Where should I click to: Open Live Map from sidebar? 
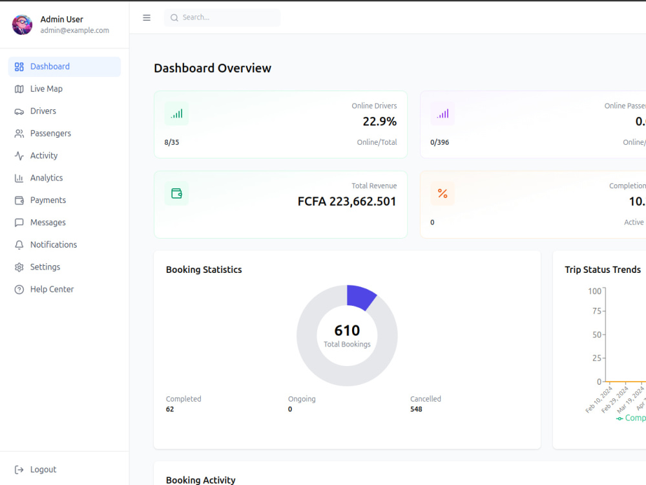click(x=64, y=89)
